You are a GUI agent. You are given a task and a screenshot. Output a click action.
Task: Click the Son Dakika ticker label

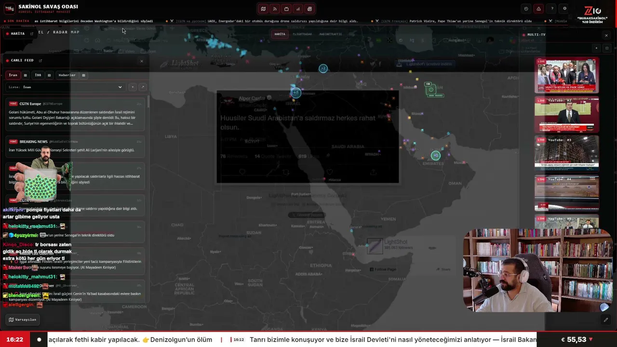point(17,21)
